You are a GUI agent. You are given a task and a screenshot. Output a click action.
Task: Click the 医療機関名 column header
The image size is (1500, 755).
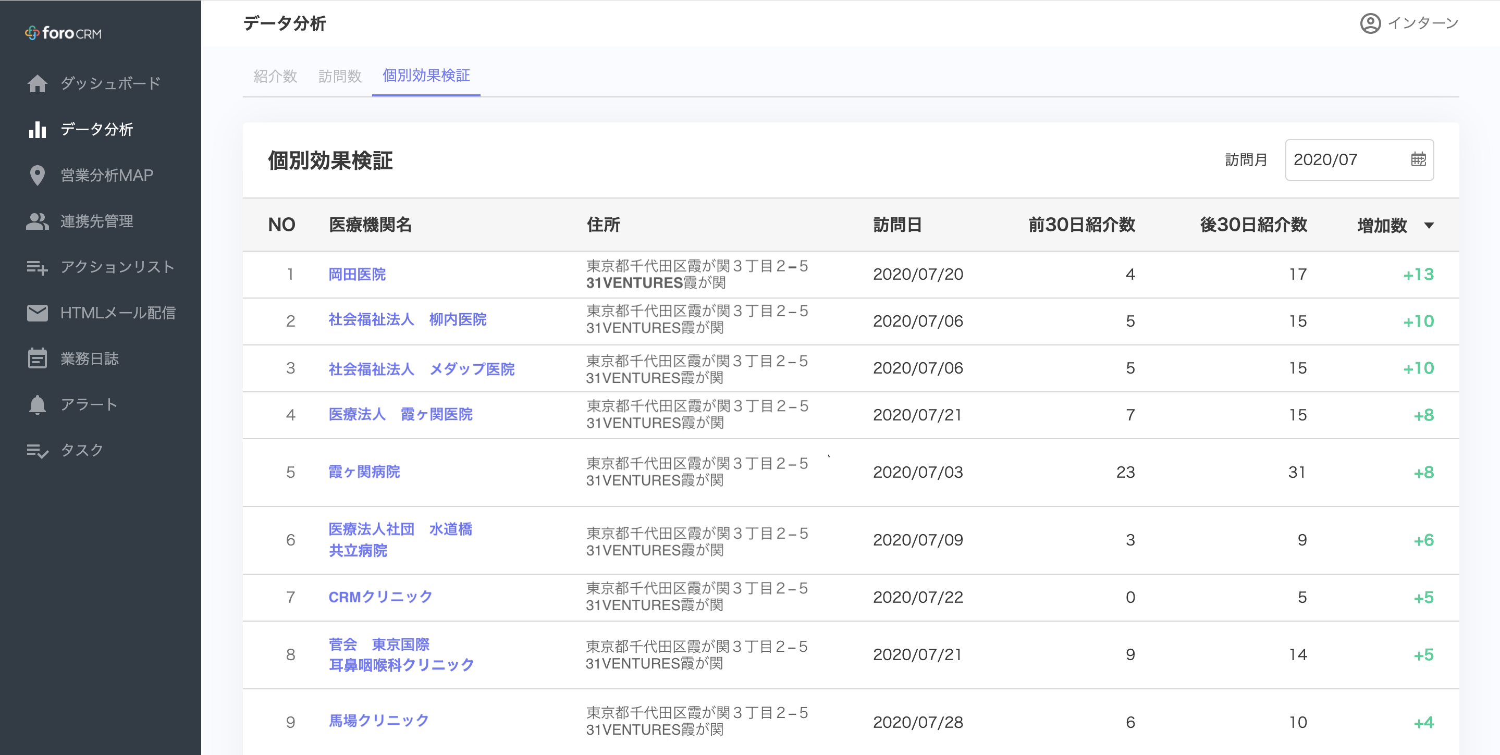pyautogui.click(x=371, y=225)
